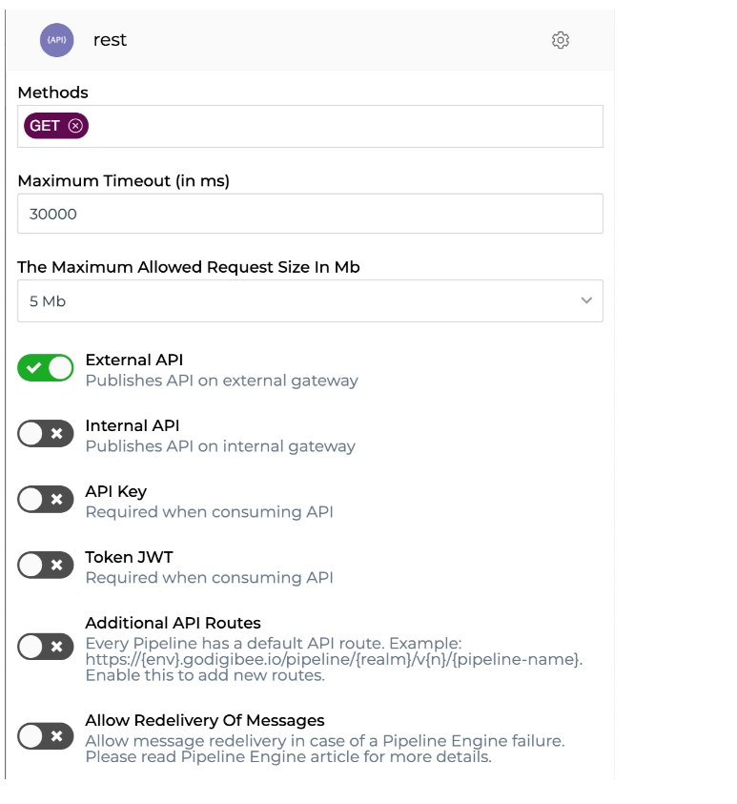Click the Additional API Routes heading
Screen dimensions: 737x804
[173, 623]
